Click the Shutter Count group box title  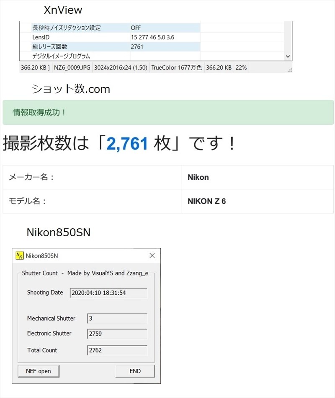[85, 273]
